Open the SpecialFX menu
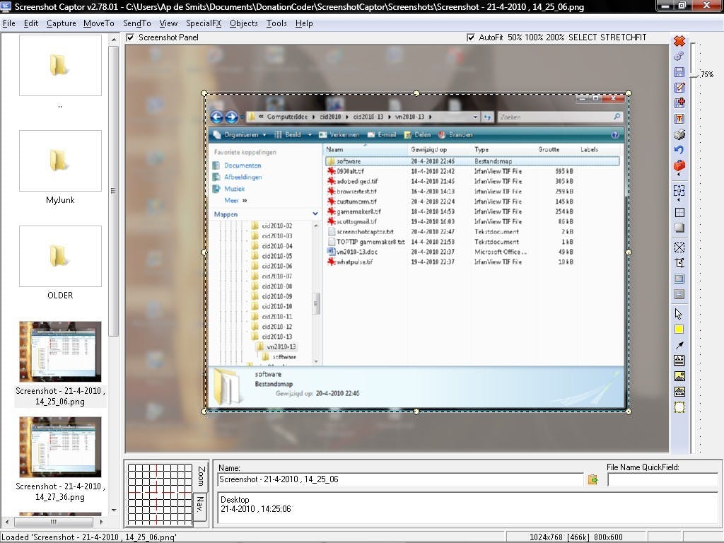 coord(204,23)
